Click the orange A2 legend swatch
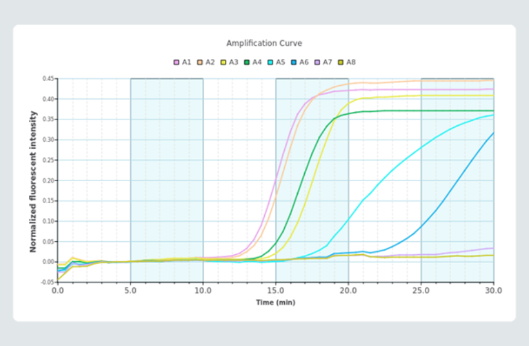 click(199, 62)
